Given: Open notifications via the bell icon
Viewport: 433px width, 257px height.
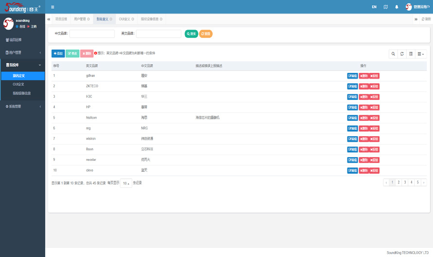Looking at the screenshot, I should pyautogui.click(x=397, y=7).
